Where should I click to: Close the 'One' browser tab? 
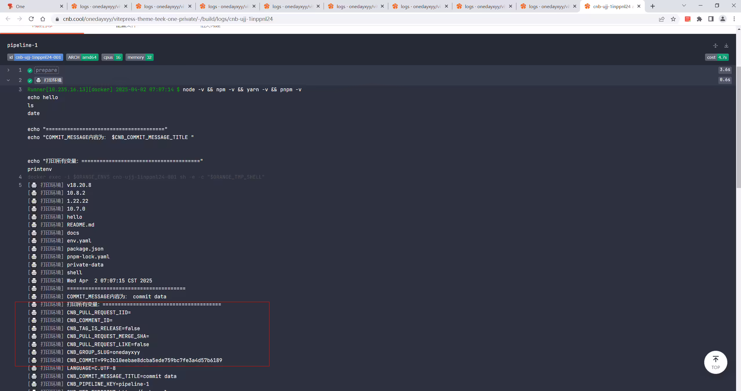(61, 6)
